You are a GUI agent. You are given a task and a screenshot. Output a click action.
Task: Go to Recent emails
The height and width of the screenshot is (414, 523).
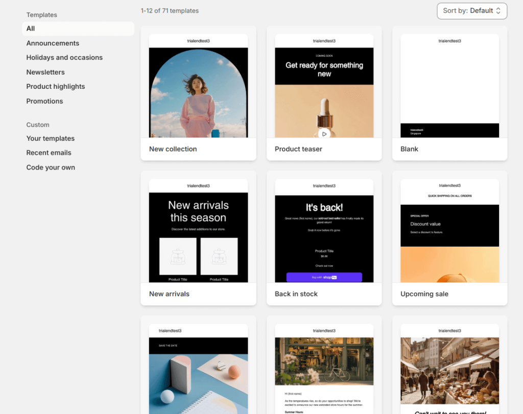pos(49,153)
